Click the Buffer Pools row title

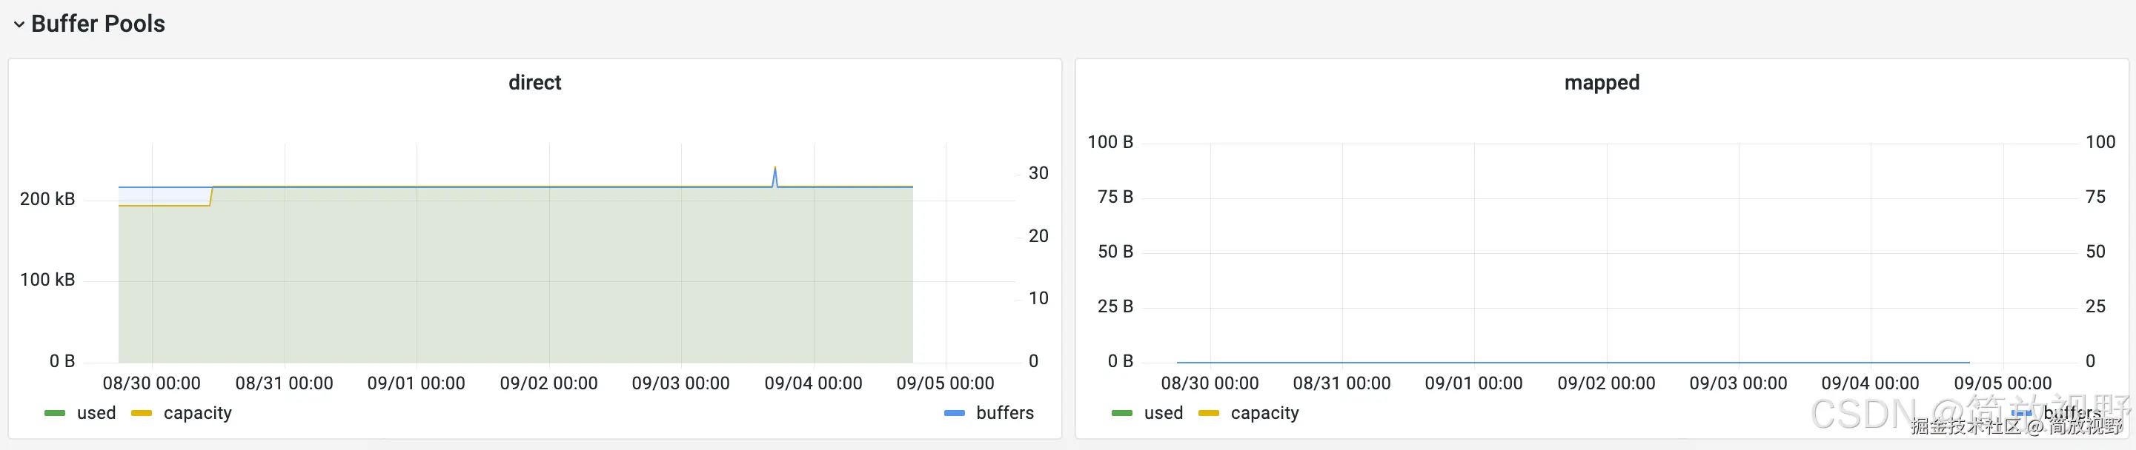click(98, 24)
